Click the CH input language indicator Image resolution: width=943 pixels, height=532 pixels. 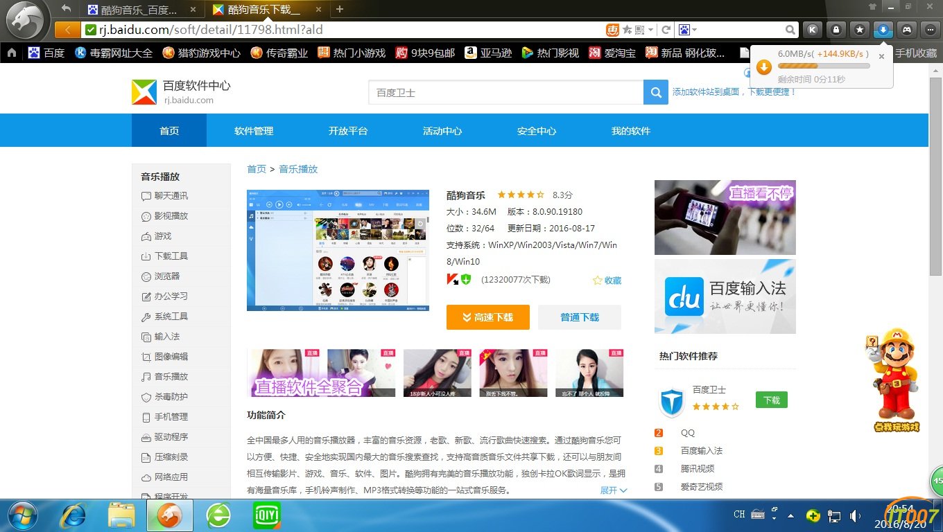pos(739,515)
